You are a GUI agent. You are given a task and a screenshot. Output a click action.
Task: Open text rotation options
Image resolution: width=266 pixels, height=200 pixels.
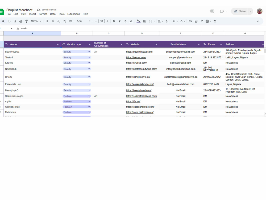182,21
